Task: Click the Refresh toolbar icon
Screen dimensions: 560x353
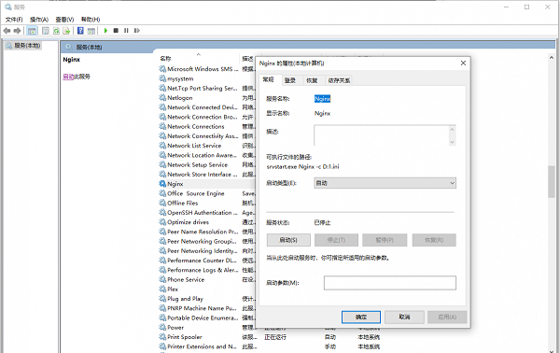Action: (56, 31)
